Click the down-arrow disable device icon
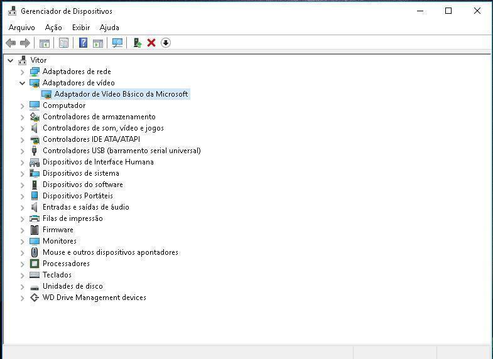This screenshot has width=493, height=359. [x=166, y=43]
